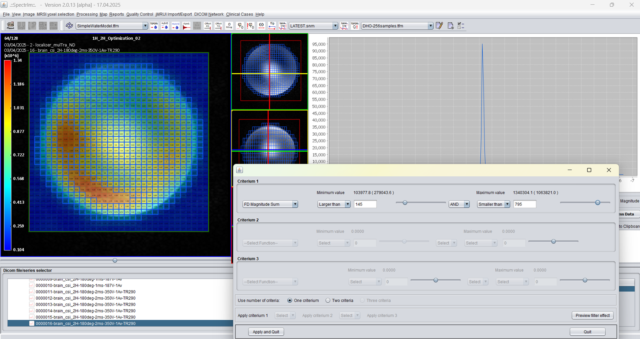Image resolution: width=640 pixels, height=339 pixels.
Task: Select series 0000016-brain_csi_2H-180deg-2ms-350V-1Av-TR290
Action: point(85,324)
